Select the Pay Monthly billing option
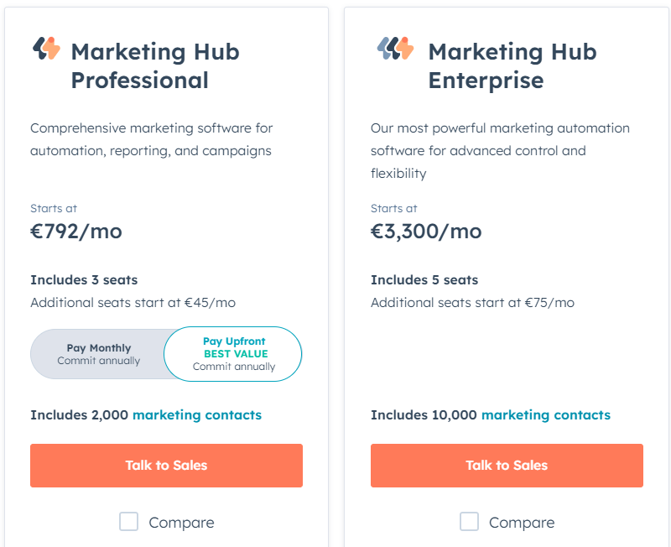The image size is (671, 547). tap(99, 354)
